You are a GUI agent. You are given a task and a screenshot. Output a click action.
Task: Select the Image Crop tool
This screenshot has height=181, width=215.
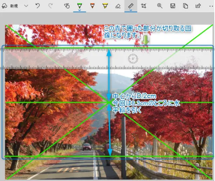[x=144, y=6]
